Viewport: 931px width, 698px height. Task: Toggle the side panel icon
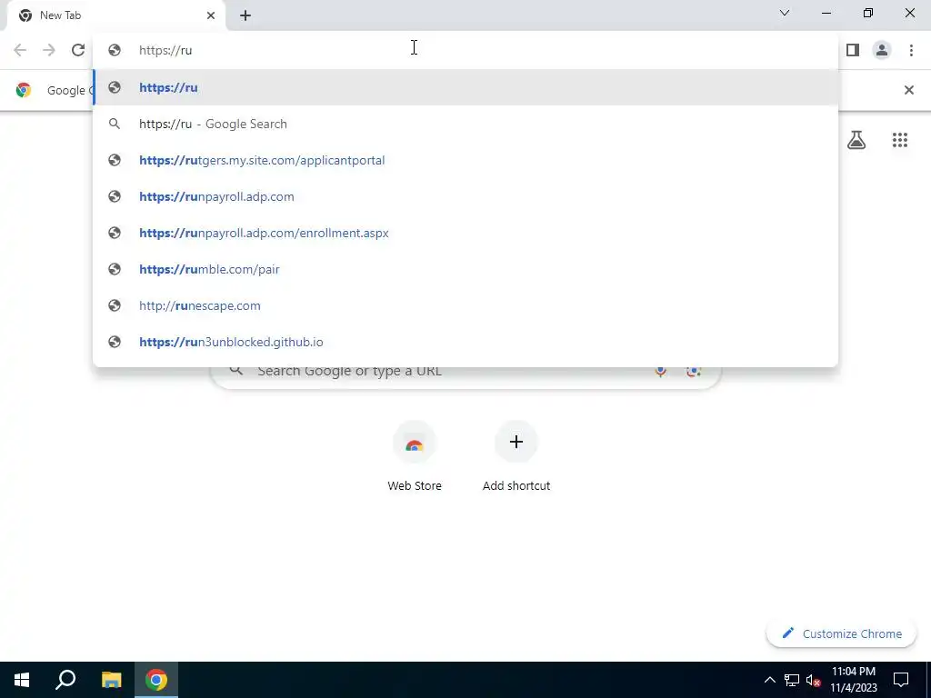pos(853,50)
